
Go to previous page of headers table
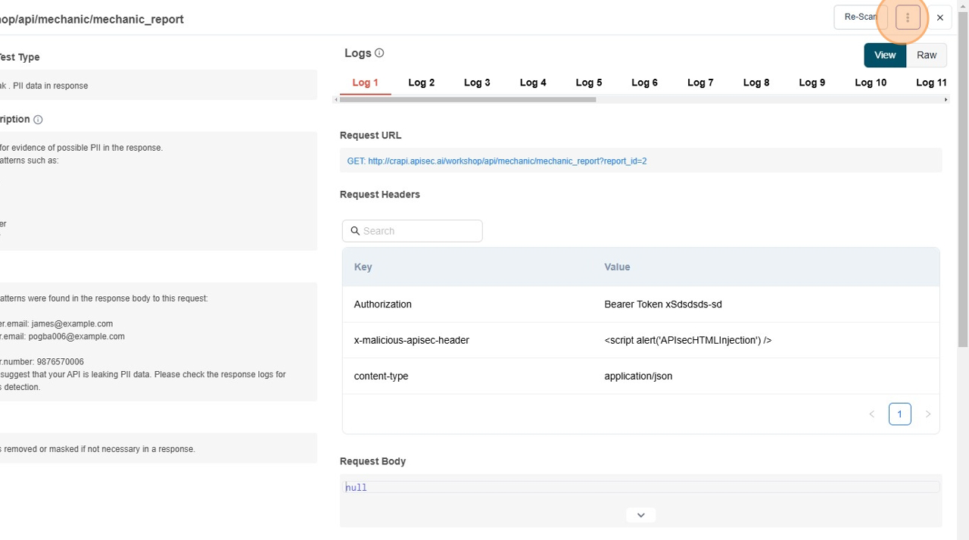871,414
